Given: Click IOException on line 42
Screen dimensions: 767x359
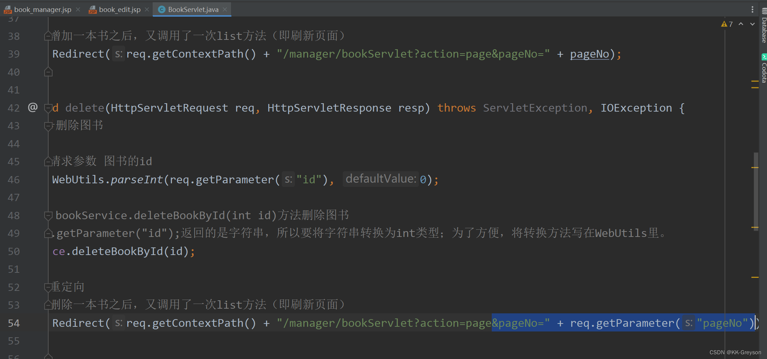Looking at the screenshot, I should 636,108.
